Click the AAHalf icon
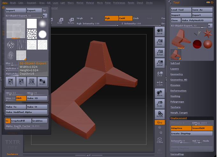 point(160,63)
